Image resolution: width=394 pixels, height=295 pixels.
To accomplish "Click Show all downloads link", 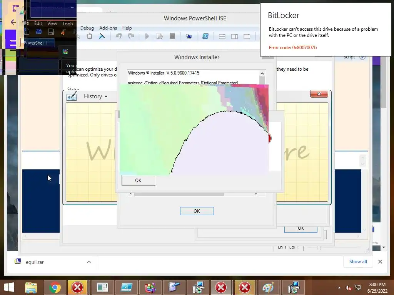I will pyautogui.click(x=358, y=261).
